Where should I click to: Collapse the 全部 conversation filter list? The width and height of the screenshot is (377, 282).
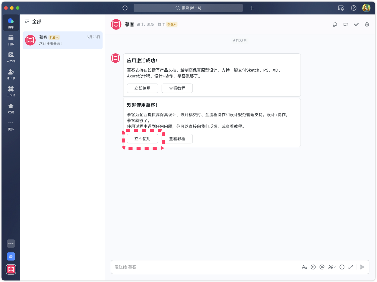click(x=27, y=22)
